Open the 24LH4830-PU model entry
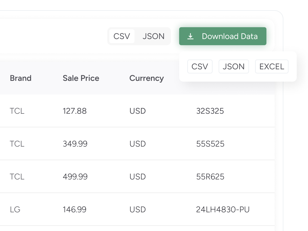The image size is (308, 231). point(223,209)
